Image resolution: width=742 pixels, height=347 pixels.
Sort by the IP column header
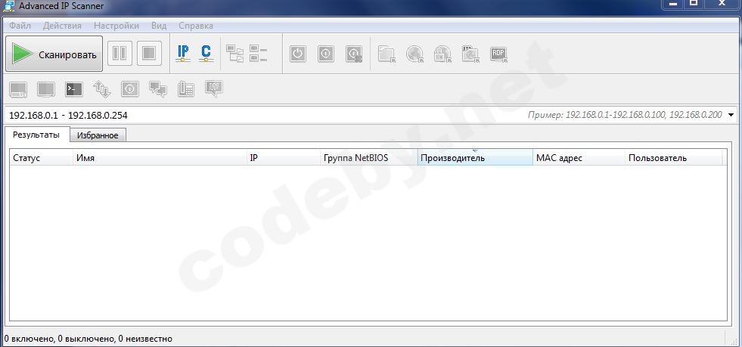tap(283, 158)
